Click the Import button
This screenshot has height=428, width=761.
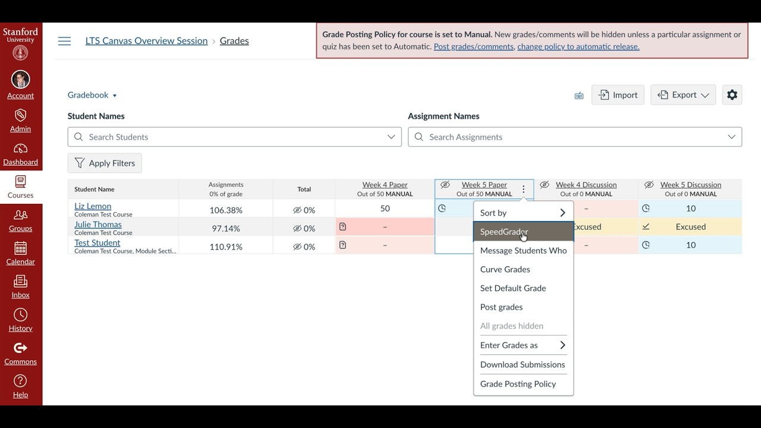[618, 95]
